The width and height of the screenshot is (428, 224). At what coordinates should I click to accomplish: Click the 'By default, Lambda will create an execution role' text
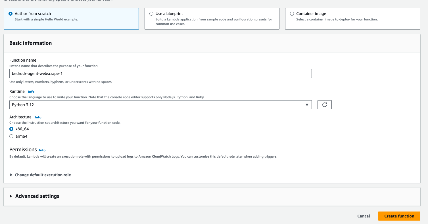coord(143,156)
